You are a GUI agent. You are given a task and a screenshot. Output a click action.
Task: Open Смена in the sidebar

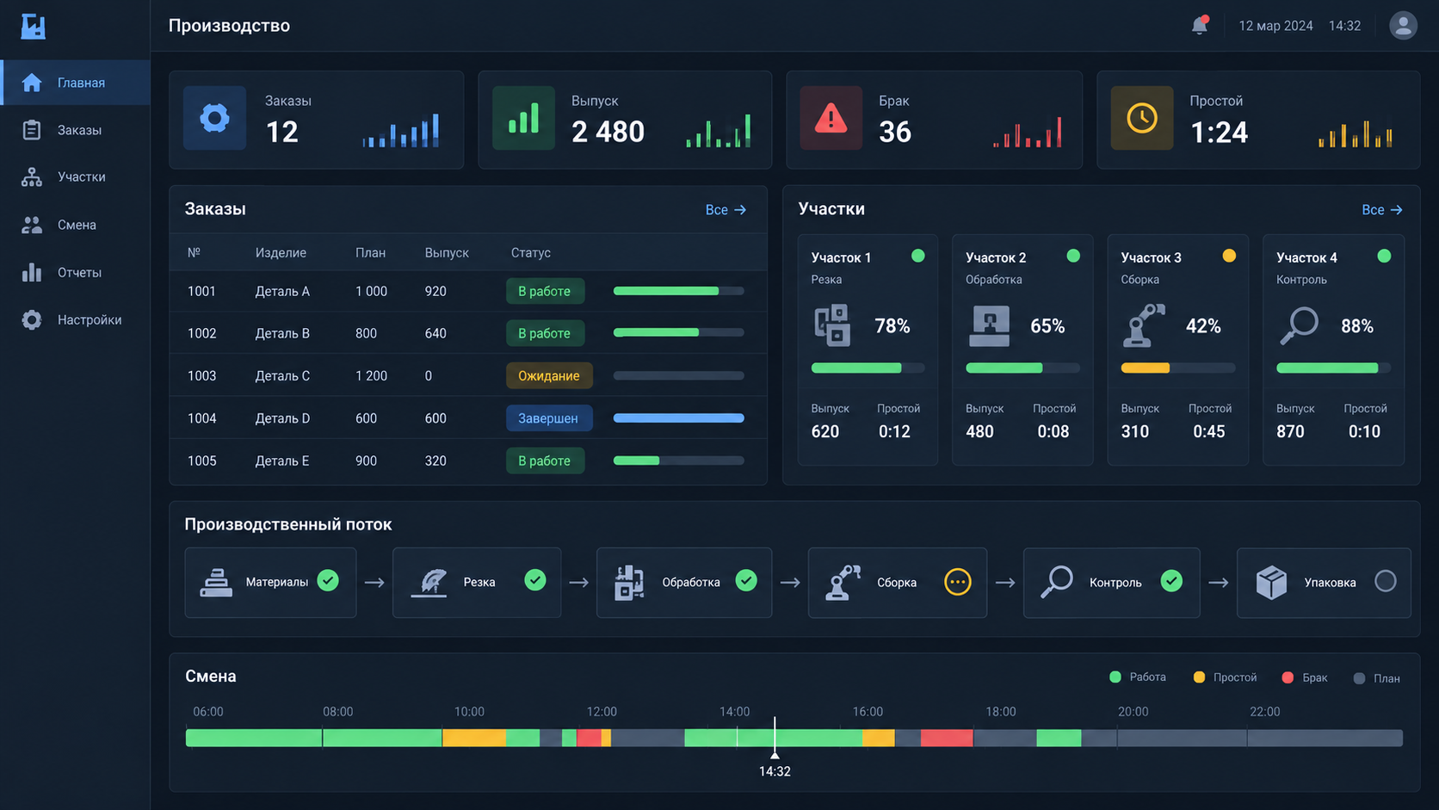[x=76, y=225]
